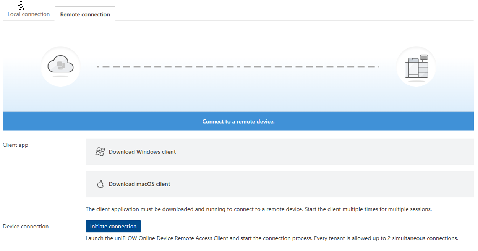Switch to the Local connection tab
Screen dimensions: 478x251
click(x=29, y=14)
